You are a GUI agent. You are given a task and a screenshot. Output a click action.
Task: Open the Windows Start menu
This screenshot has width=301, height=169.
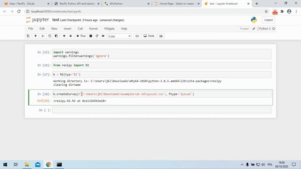pos(5,164)
